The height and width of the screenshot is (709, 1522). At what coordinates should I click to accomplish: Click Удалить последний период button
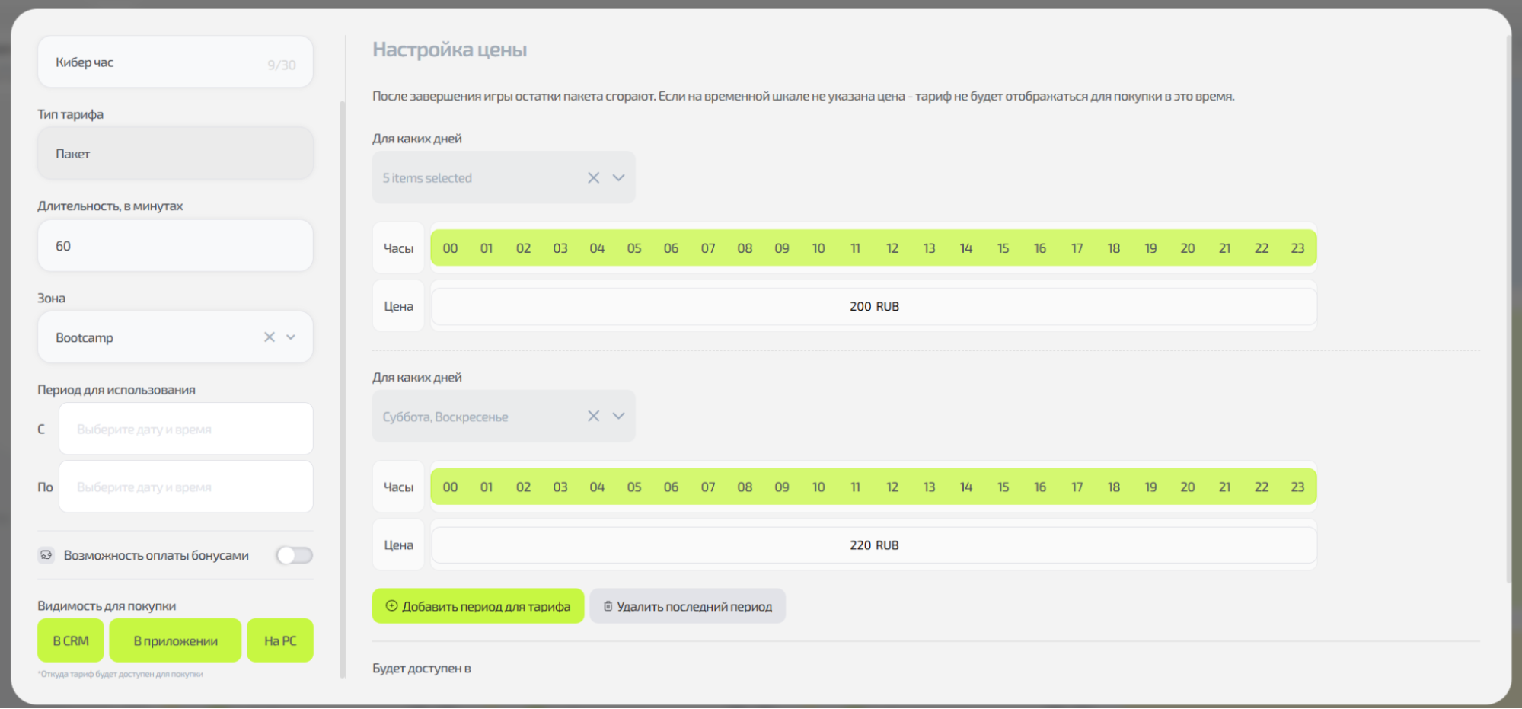click(687, 606)
